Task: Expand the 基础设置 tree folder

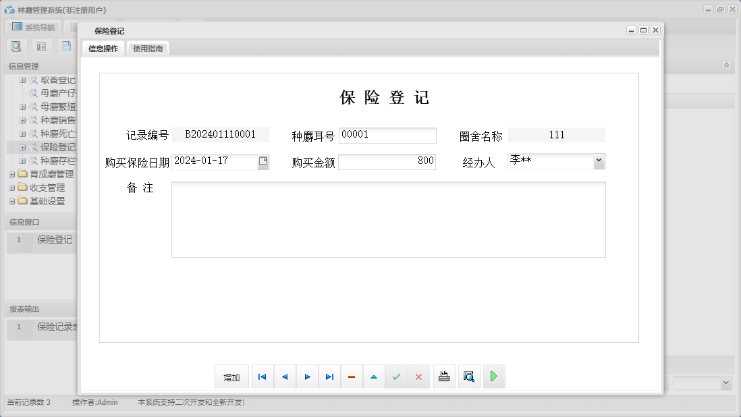Action: [x=11, y=201]
